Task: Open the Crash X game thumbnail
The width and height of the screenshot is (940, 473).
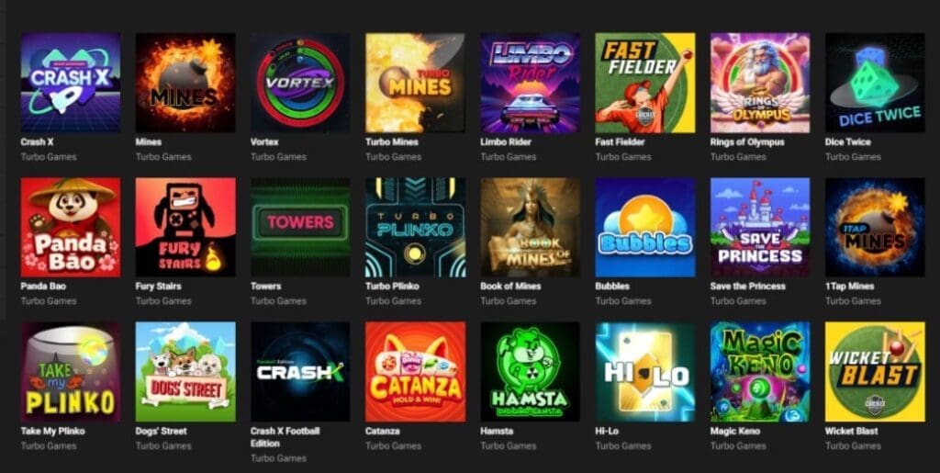Action: tap(70, 83)
